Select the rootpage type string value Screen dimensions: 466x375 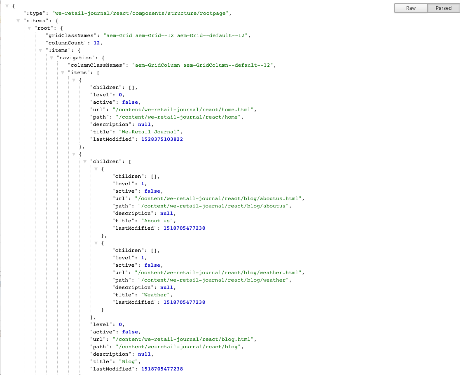[x=140, y=13]
